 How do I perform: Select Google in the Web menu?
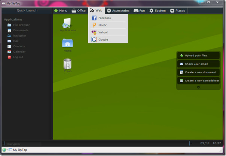pyautogui.click(x=108, y=39)
